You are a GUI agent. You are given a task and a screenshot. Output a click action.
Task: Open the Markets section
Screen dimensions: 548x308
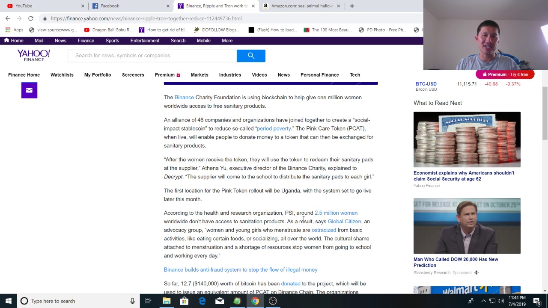point(200,75)
